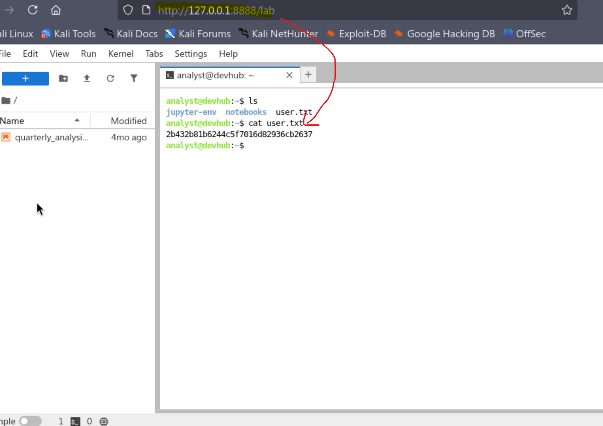Click the kernel chip icon in status bar
Screen dimensions: 603x426
coord(104,421)
